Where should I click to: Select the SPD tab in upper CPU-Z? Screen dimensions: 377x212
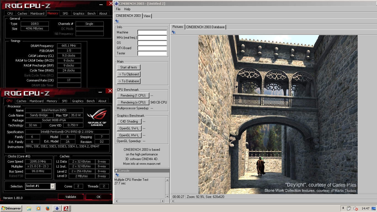[x=65, y=14]
